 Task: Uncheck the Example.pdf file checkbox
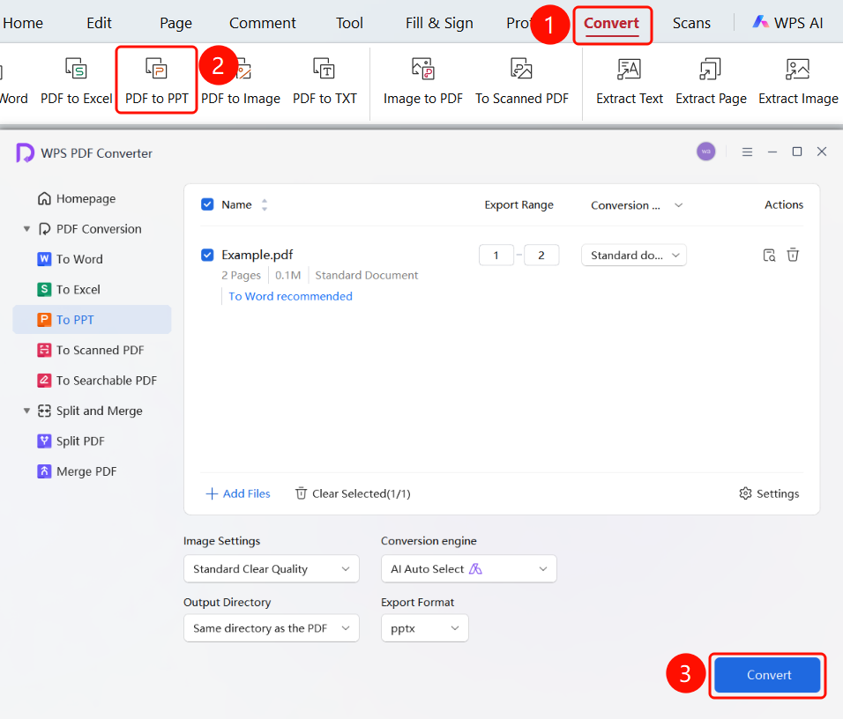point(207,255)
